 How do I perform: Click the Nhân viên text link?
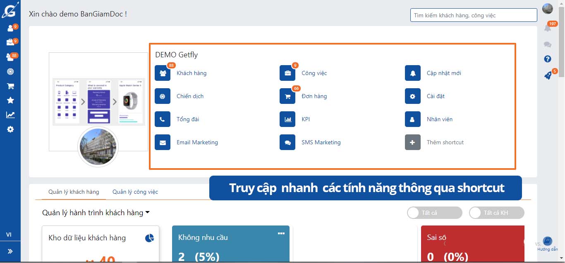pyautogui.click(x=440, y=119)
